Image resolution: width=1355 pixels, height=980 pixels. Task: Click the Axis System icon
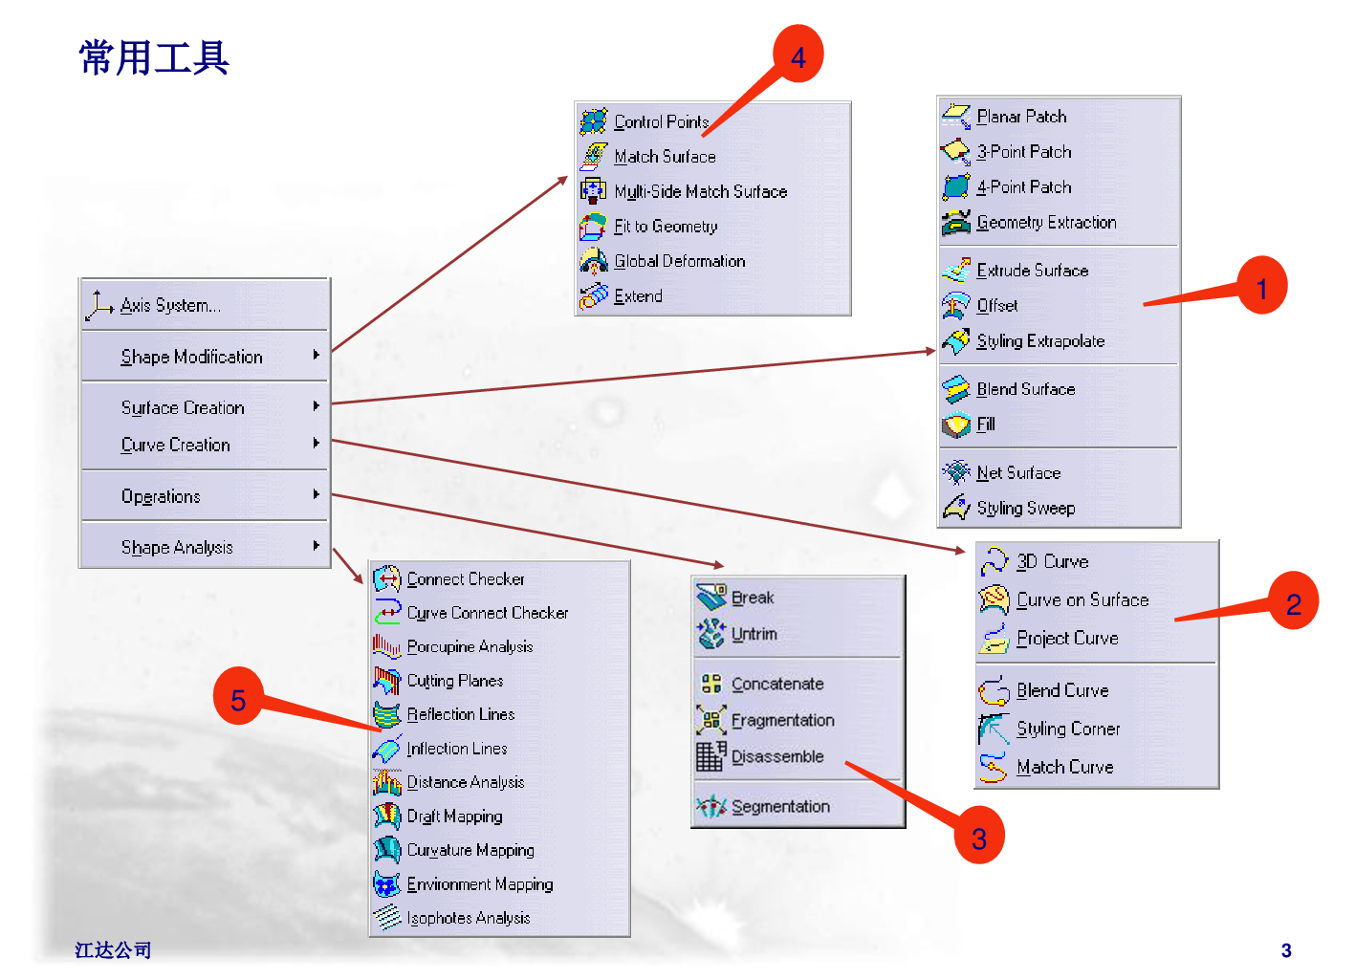(x=99, y=305)
